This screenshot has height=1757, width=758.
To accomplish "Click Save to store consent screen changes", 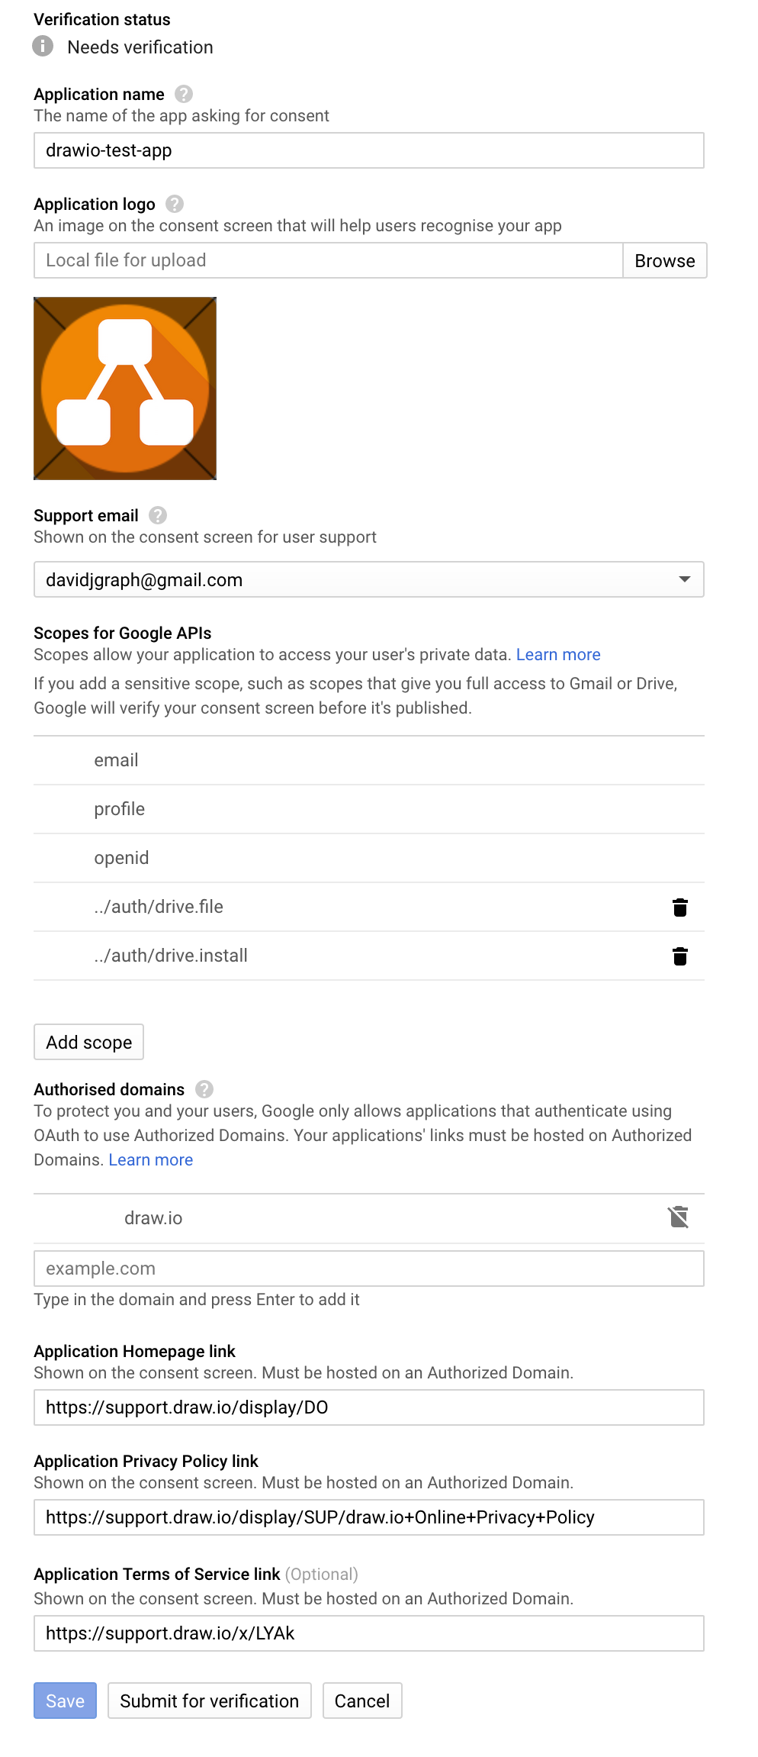I will point(65,1701).
